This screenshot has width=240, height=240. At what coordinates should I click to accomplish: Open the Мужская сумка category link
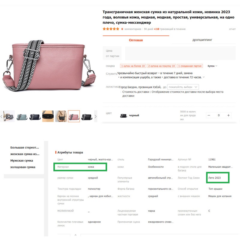[22, 160]
